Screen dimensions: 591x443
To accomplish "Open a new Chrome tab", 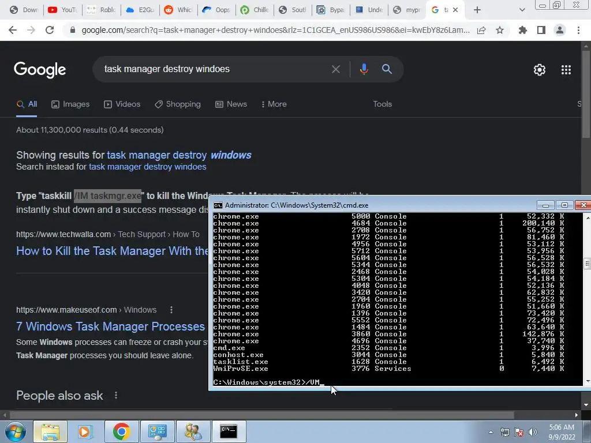I will click(x=477, y=10).
